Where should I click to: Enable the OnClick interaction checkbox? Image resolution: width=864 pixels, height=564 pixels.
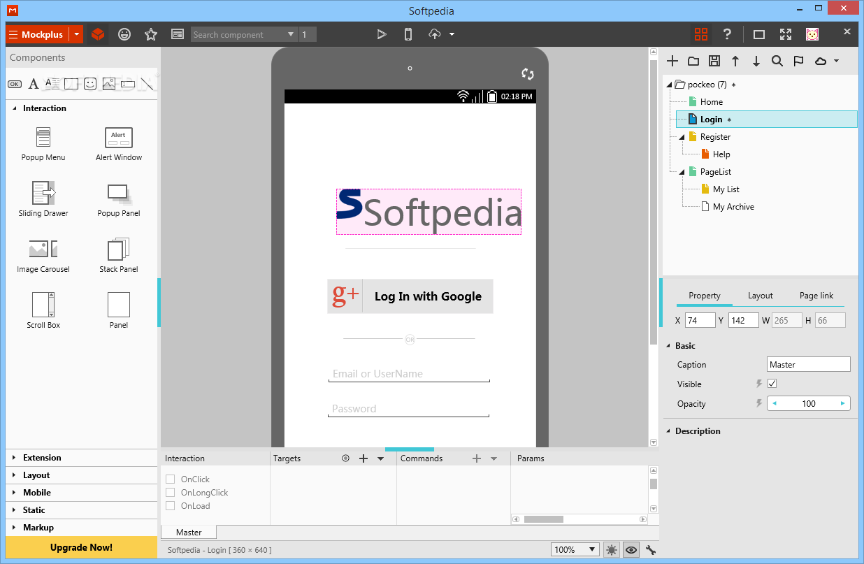click(170, 479)
